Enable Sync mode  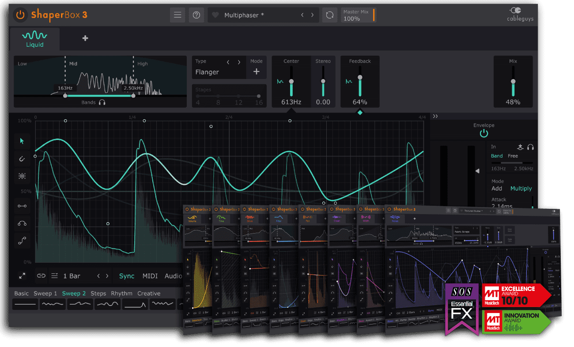pyautogui.click(x=127, y=276)
